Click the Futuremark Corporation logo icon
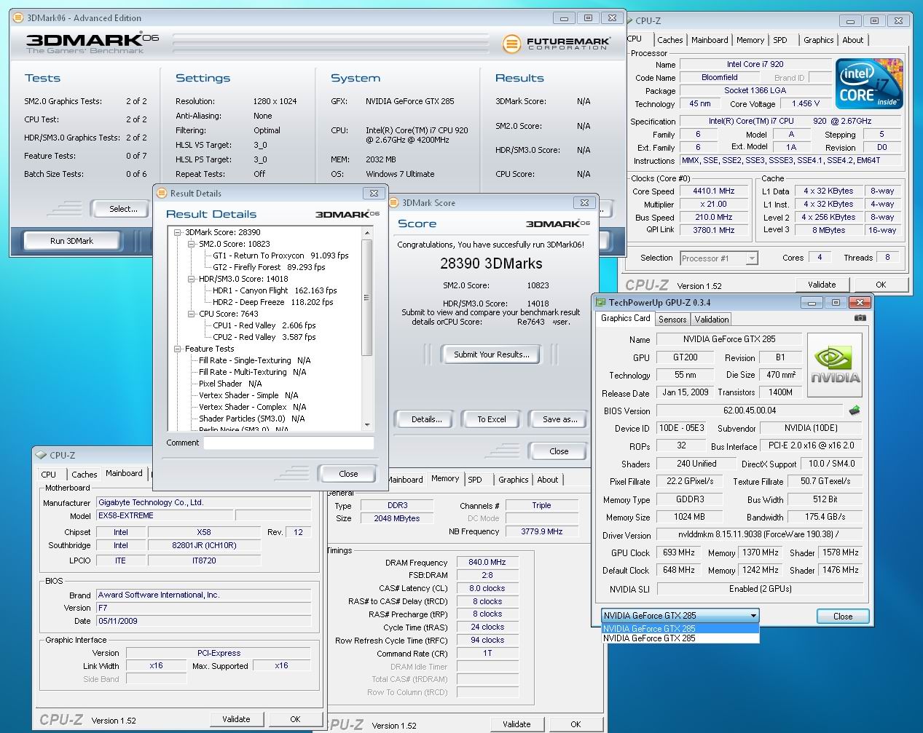This screenshot has height=733, width=923. point(511,44)
